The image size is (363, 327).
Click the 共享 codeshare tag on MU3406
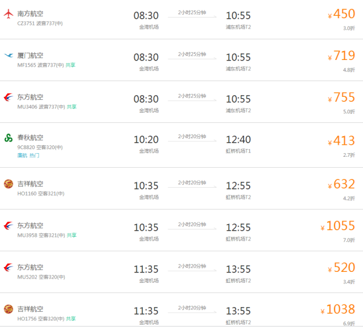(x=71, y=107)
